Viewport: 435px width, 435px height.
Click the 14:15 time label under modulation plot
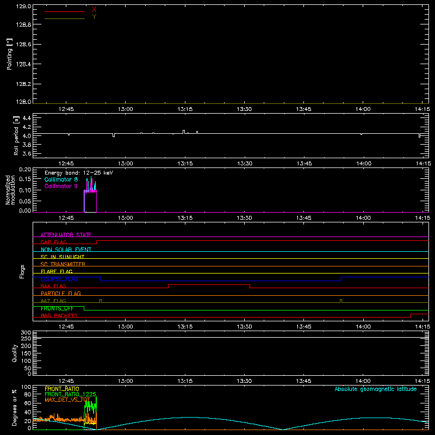point(422,218)
